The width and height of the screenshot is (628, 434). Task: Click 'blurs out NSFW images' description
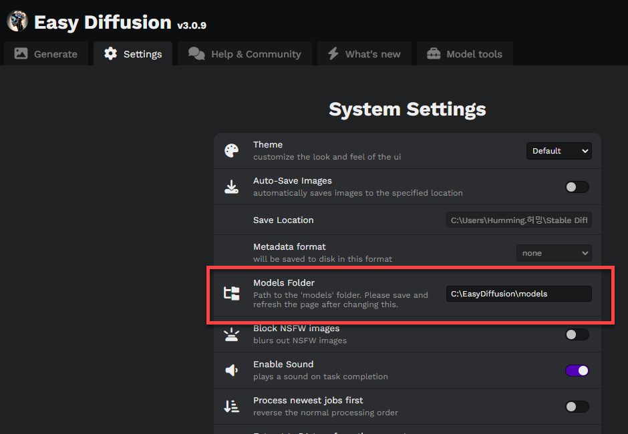click(x=300, y=341)
